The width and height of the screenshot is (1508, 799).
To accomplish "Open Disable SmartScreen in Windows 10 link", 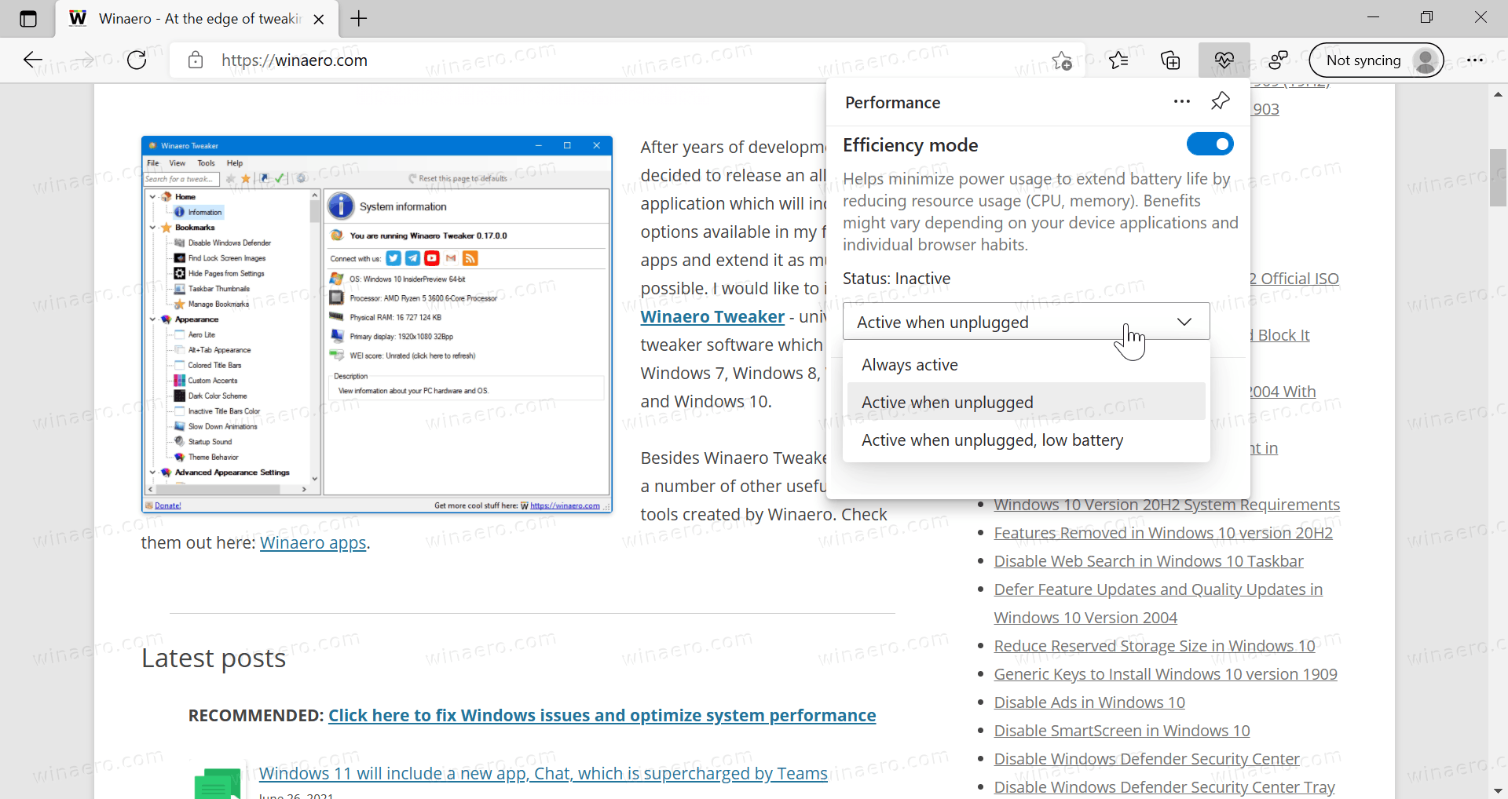I will coord(1122,731).
